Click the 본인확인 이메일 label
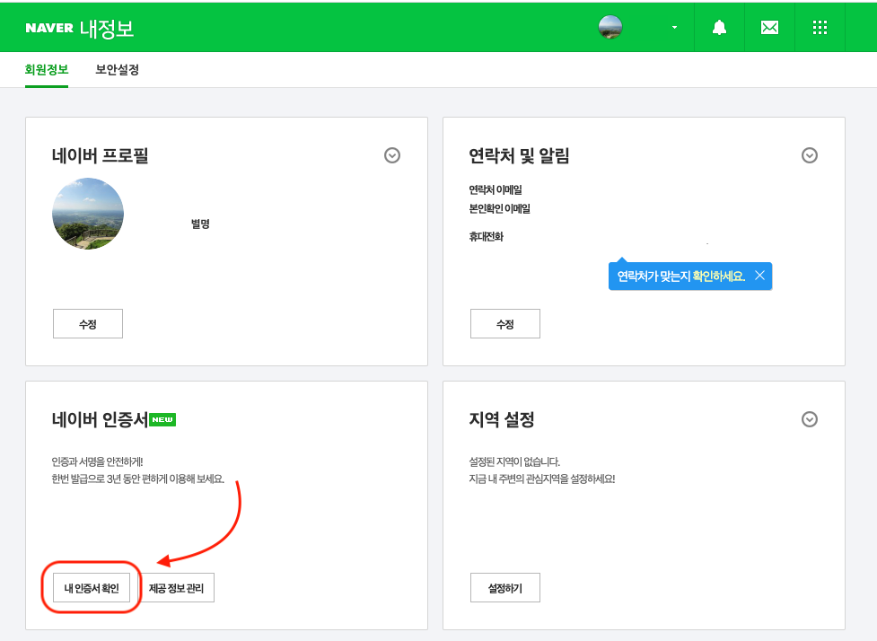877x641 pixels. [x=499, y=208]
